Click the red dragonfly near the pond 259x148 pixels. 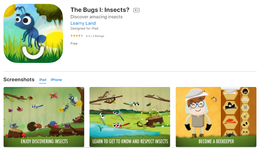coord(121,125)
